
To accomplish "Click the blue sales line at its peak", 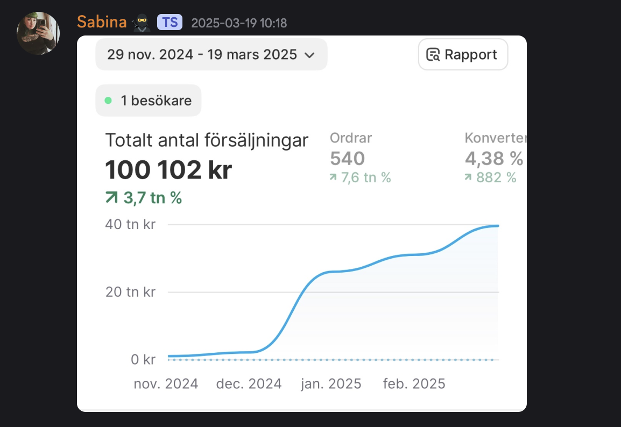I will [495, 226].
